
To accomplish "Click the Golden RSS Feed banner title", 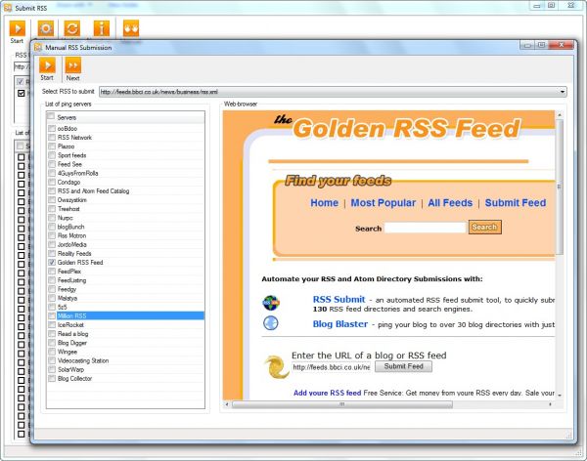I will point(407,128).
